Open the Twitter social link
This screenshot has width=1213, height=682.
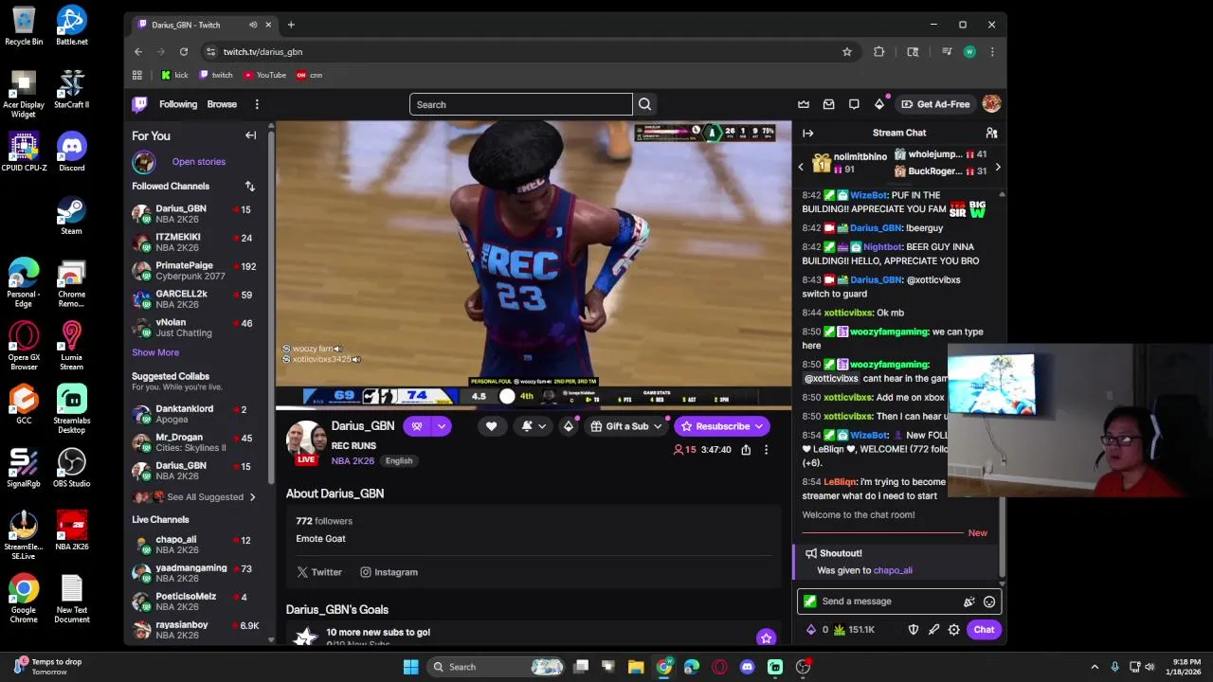[319, 572]
